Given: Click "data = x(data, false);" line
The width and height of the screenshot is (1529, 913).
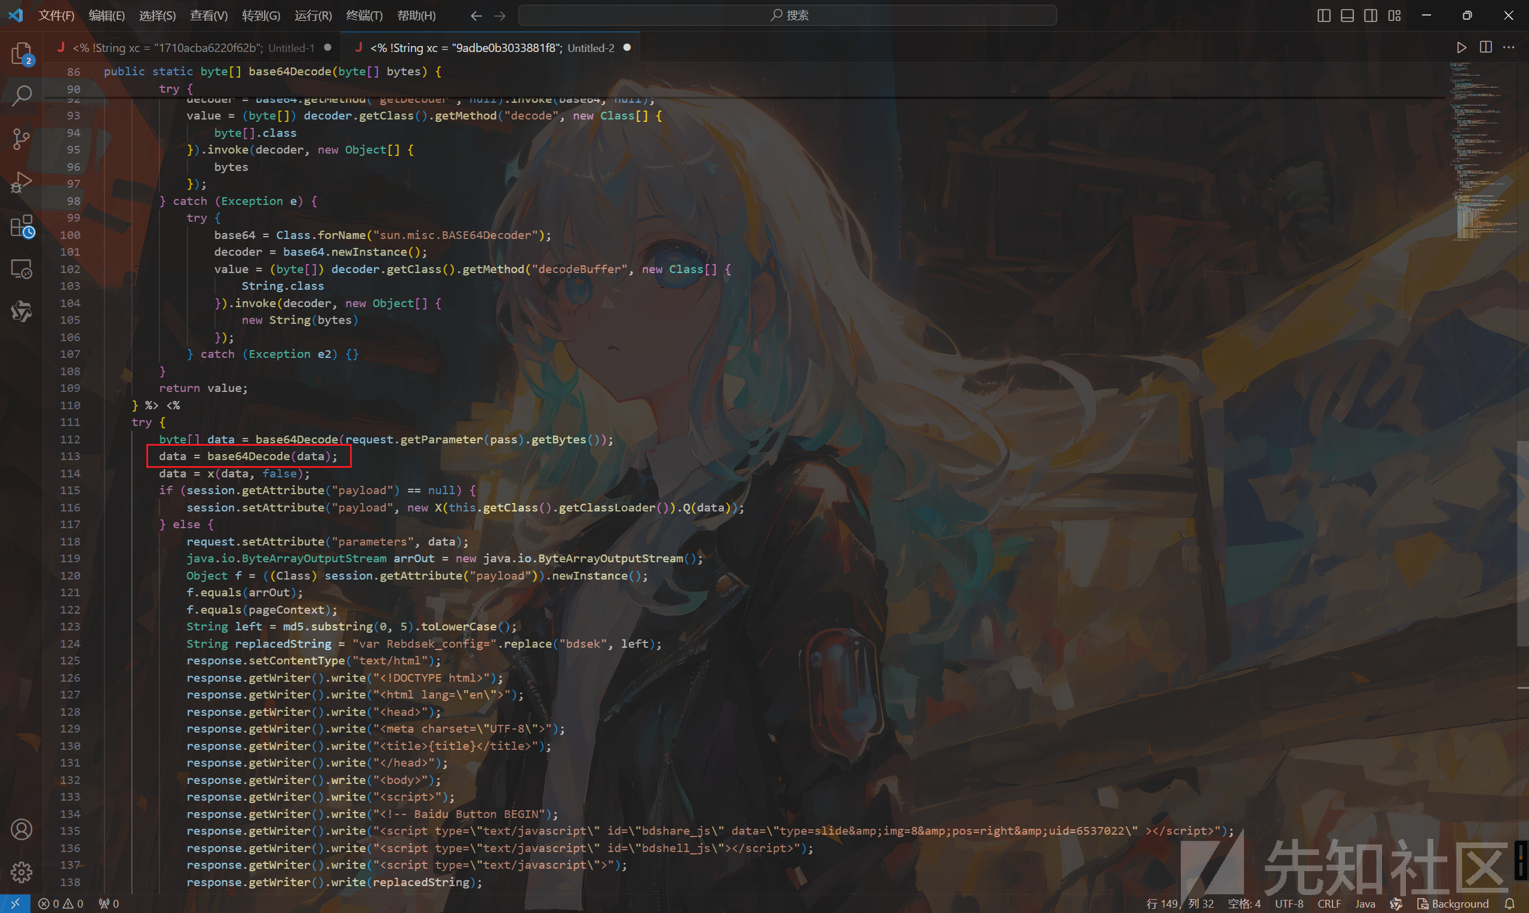Looking at the screenshot, I should tap(234, 474).
